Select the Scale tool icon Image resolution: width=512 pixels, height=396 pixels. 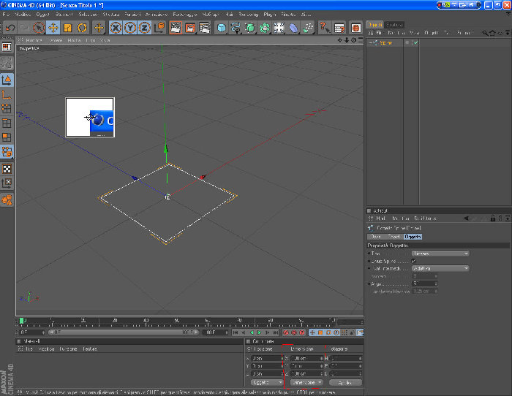pos(67,28)
